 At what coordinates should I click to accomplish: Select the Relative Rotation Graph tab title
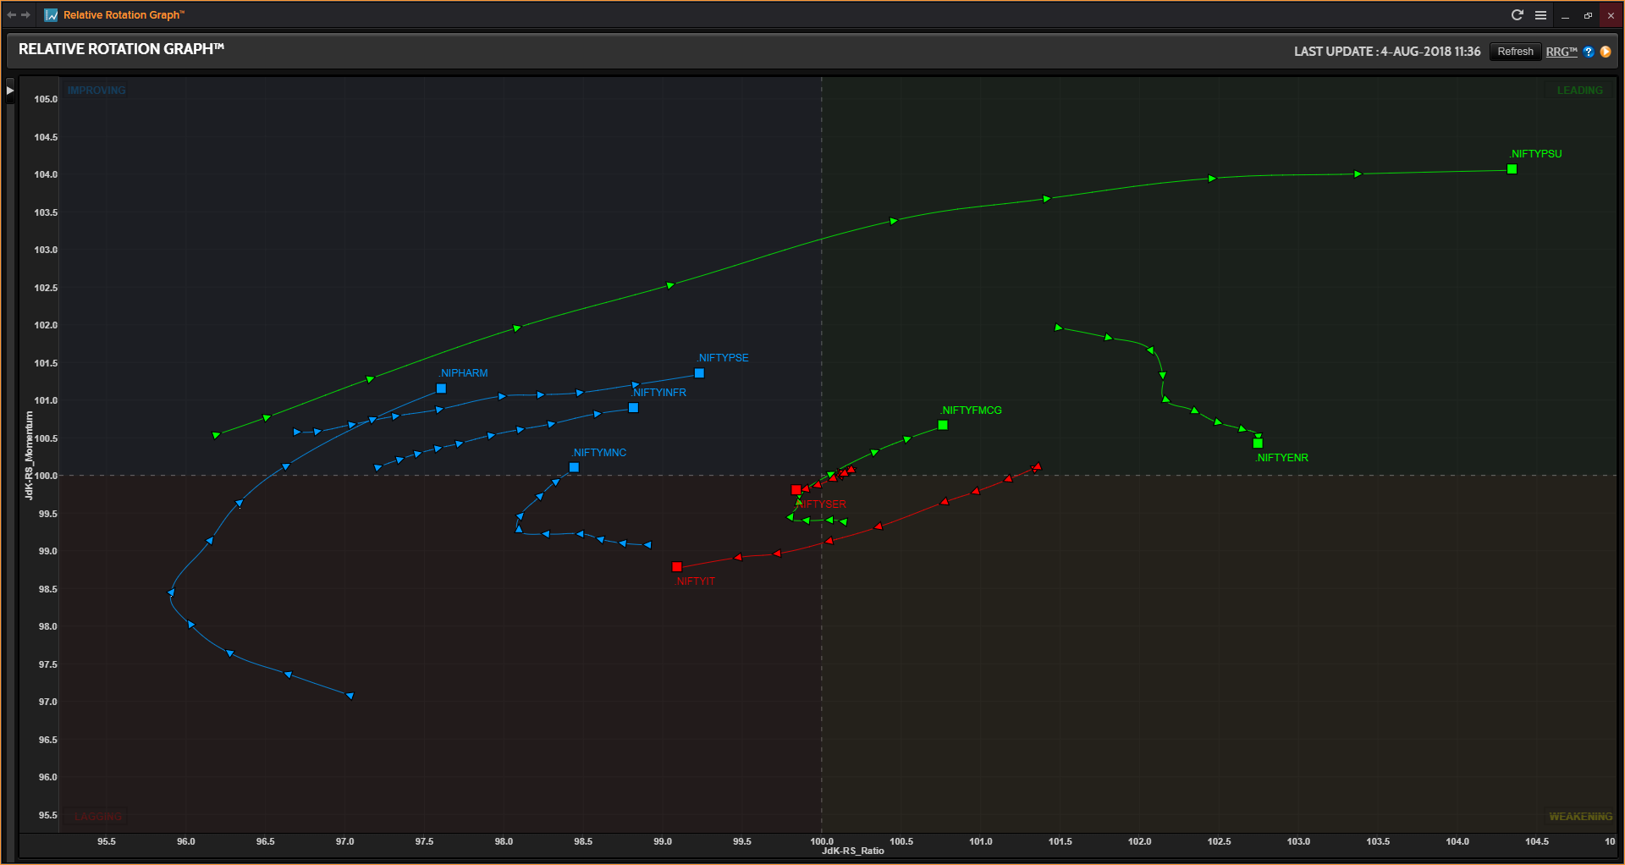(124, 15)
